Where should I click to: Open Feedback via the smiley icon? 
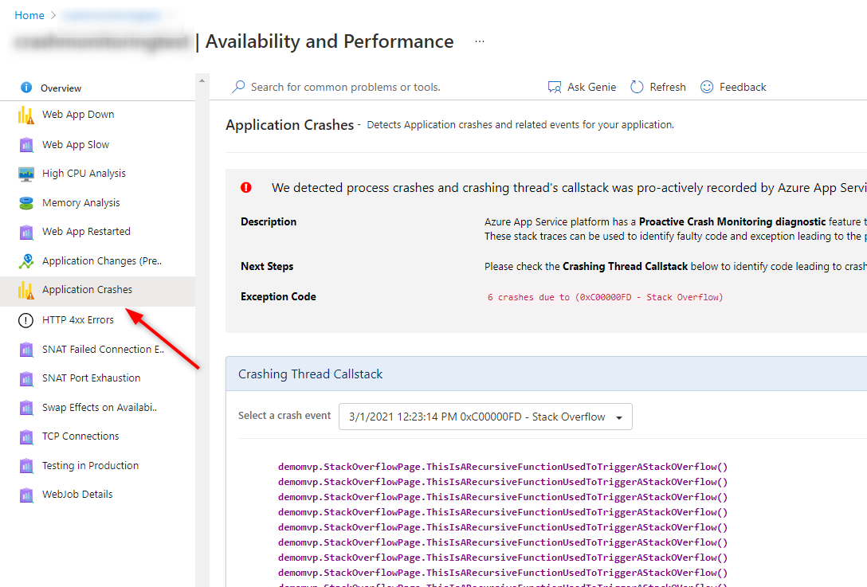707,87
